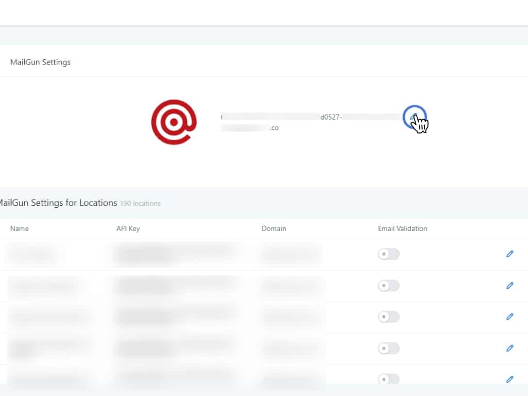Click the edit icon beside the MailGun API key

tap(414, 117)
